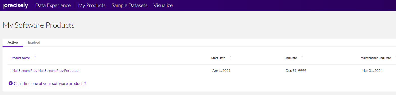Viewport: 396px width, 95px height.
Task: Open the Data Experience menu item
Action: pyautogui.click(x=53, y=5)
